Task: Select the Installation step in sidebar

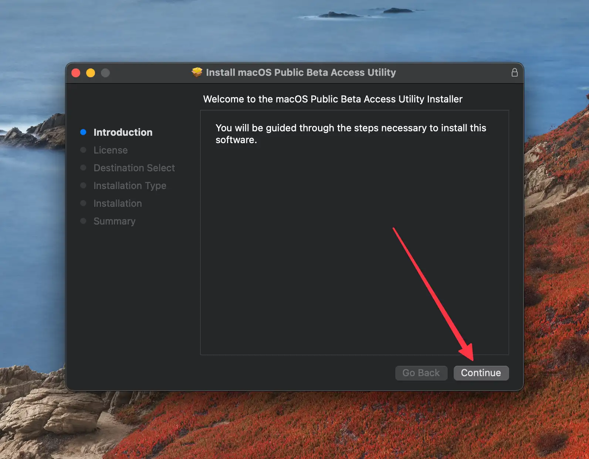Action: click(118, 203)
